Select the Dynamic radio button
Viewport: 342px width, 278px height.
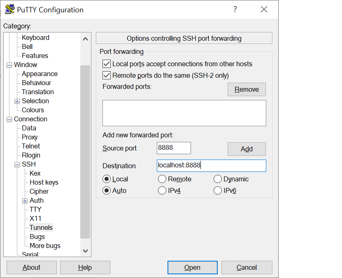pyautogui.click(x=217, y=179)
